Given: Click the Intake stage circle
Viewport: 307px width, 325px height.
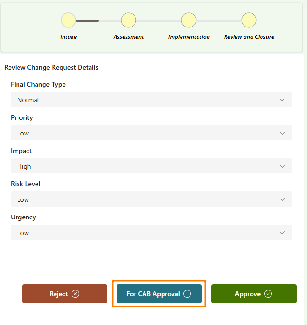Looking at the screenshot, I should coord(68,20).
